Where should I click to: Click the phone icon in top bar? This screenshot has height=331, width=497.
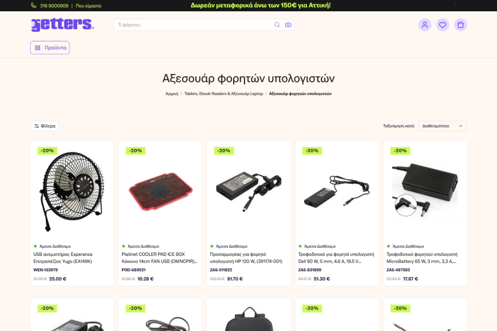click(33, 5)
